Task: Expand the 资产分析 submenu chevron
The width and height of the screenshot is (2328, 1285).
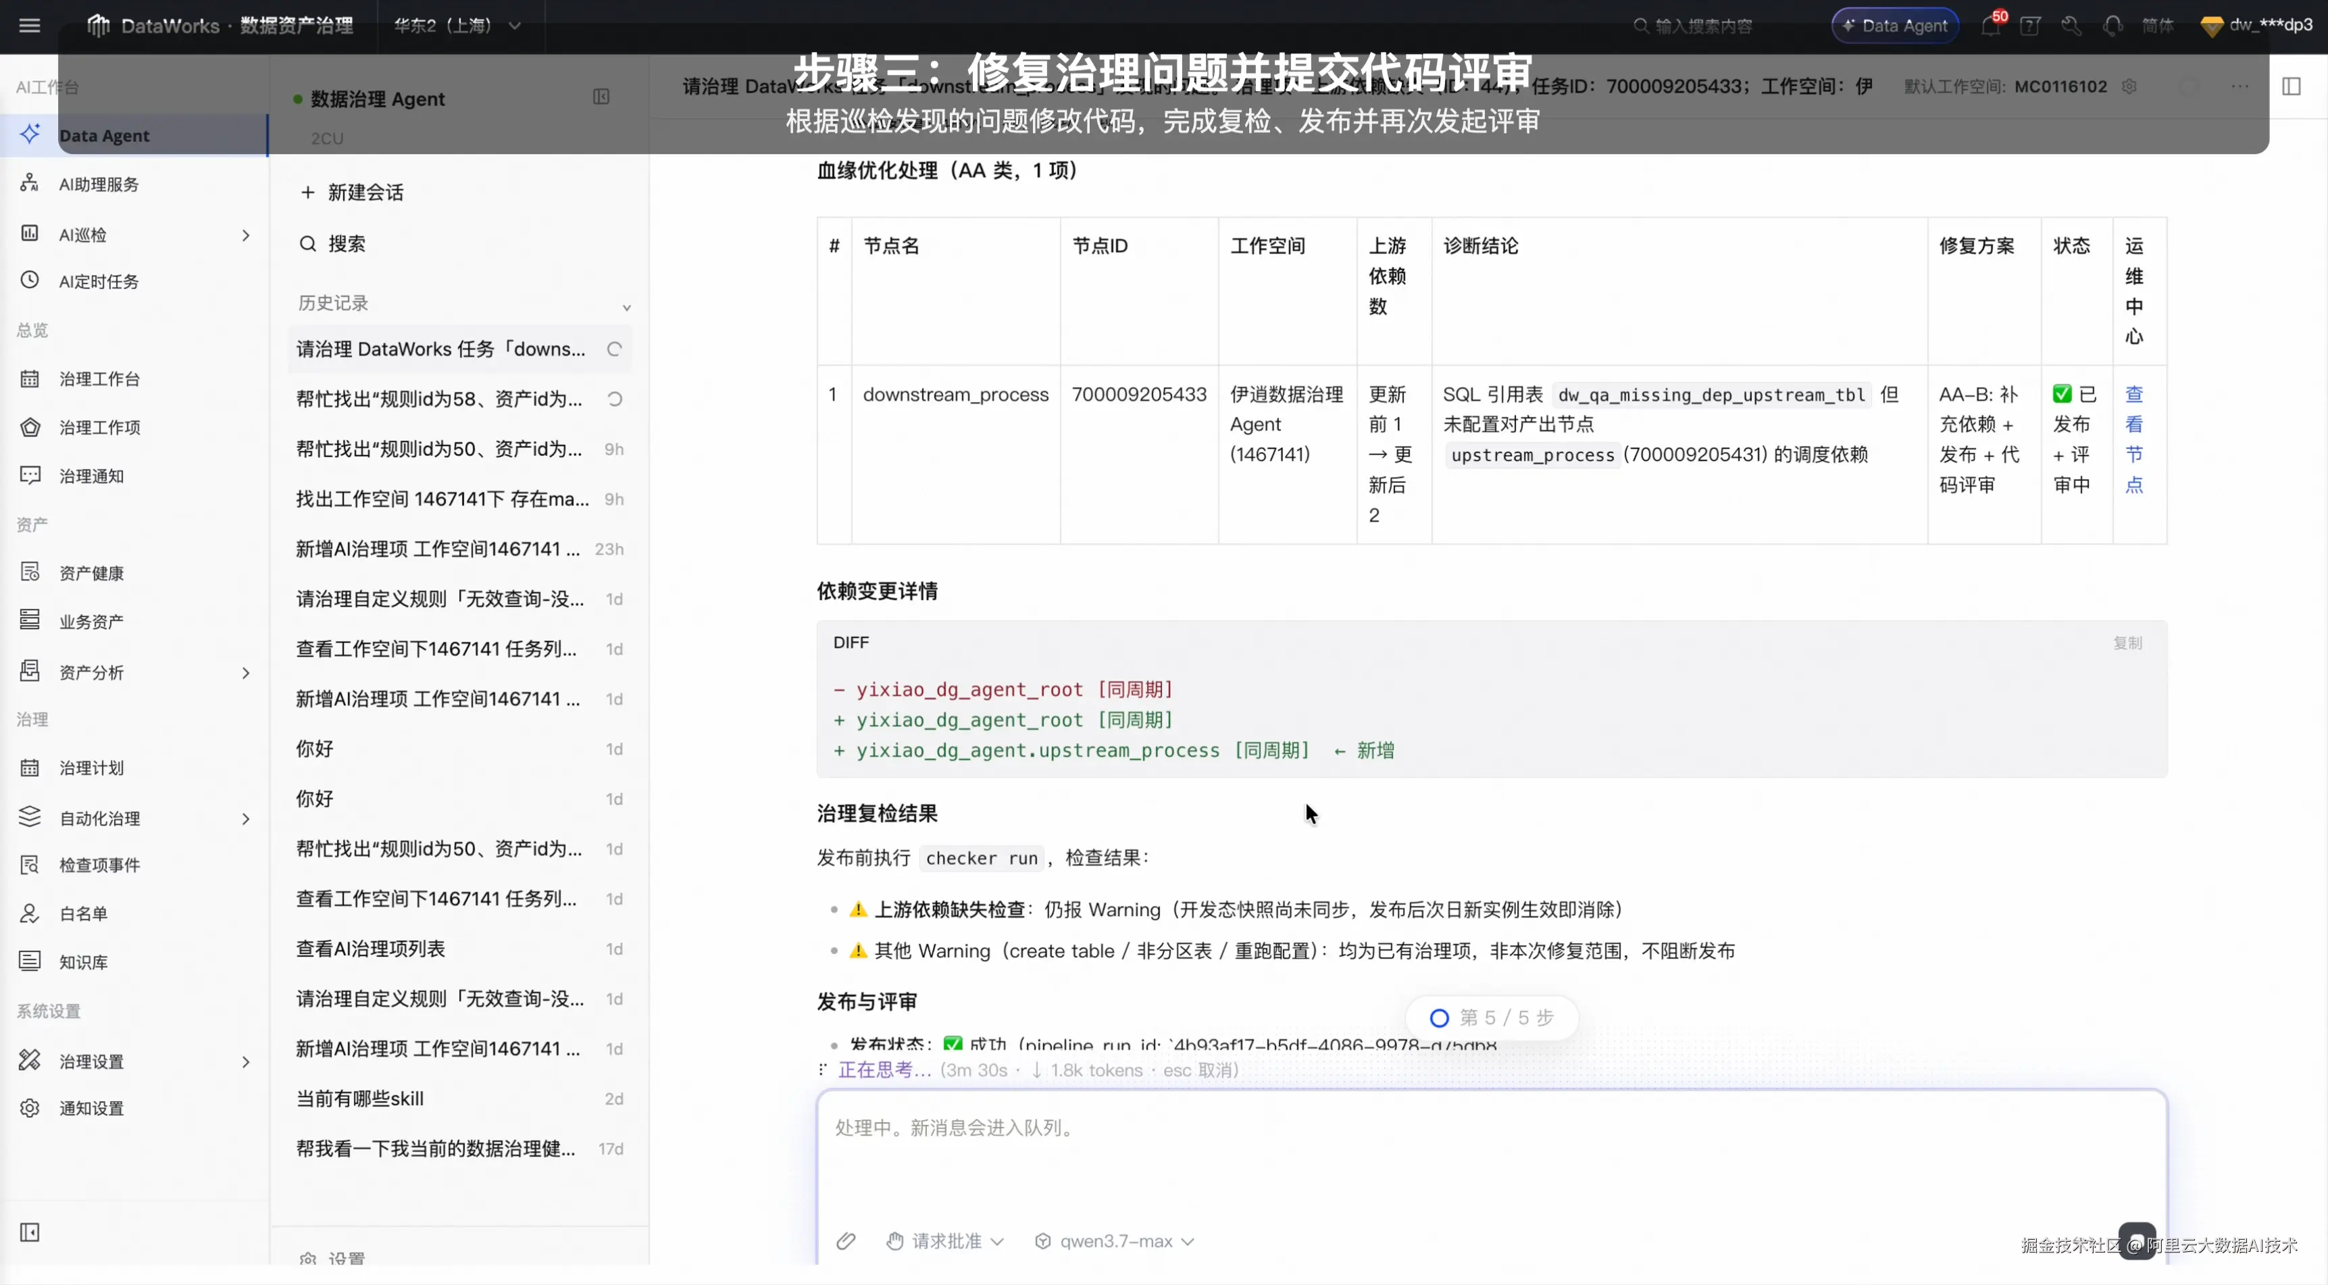Action: pyautogui.click(x=245, y=672)
